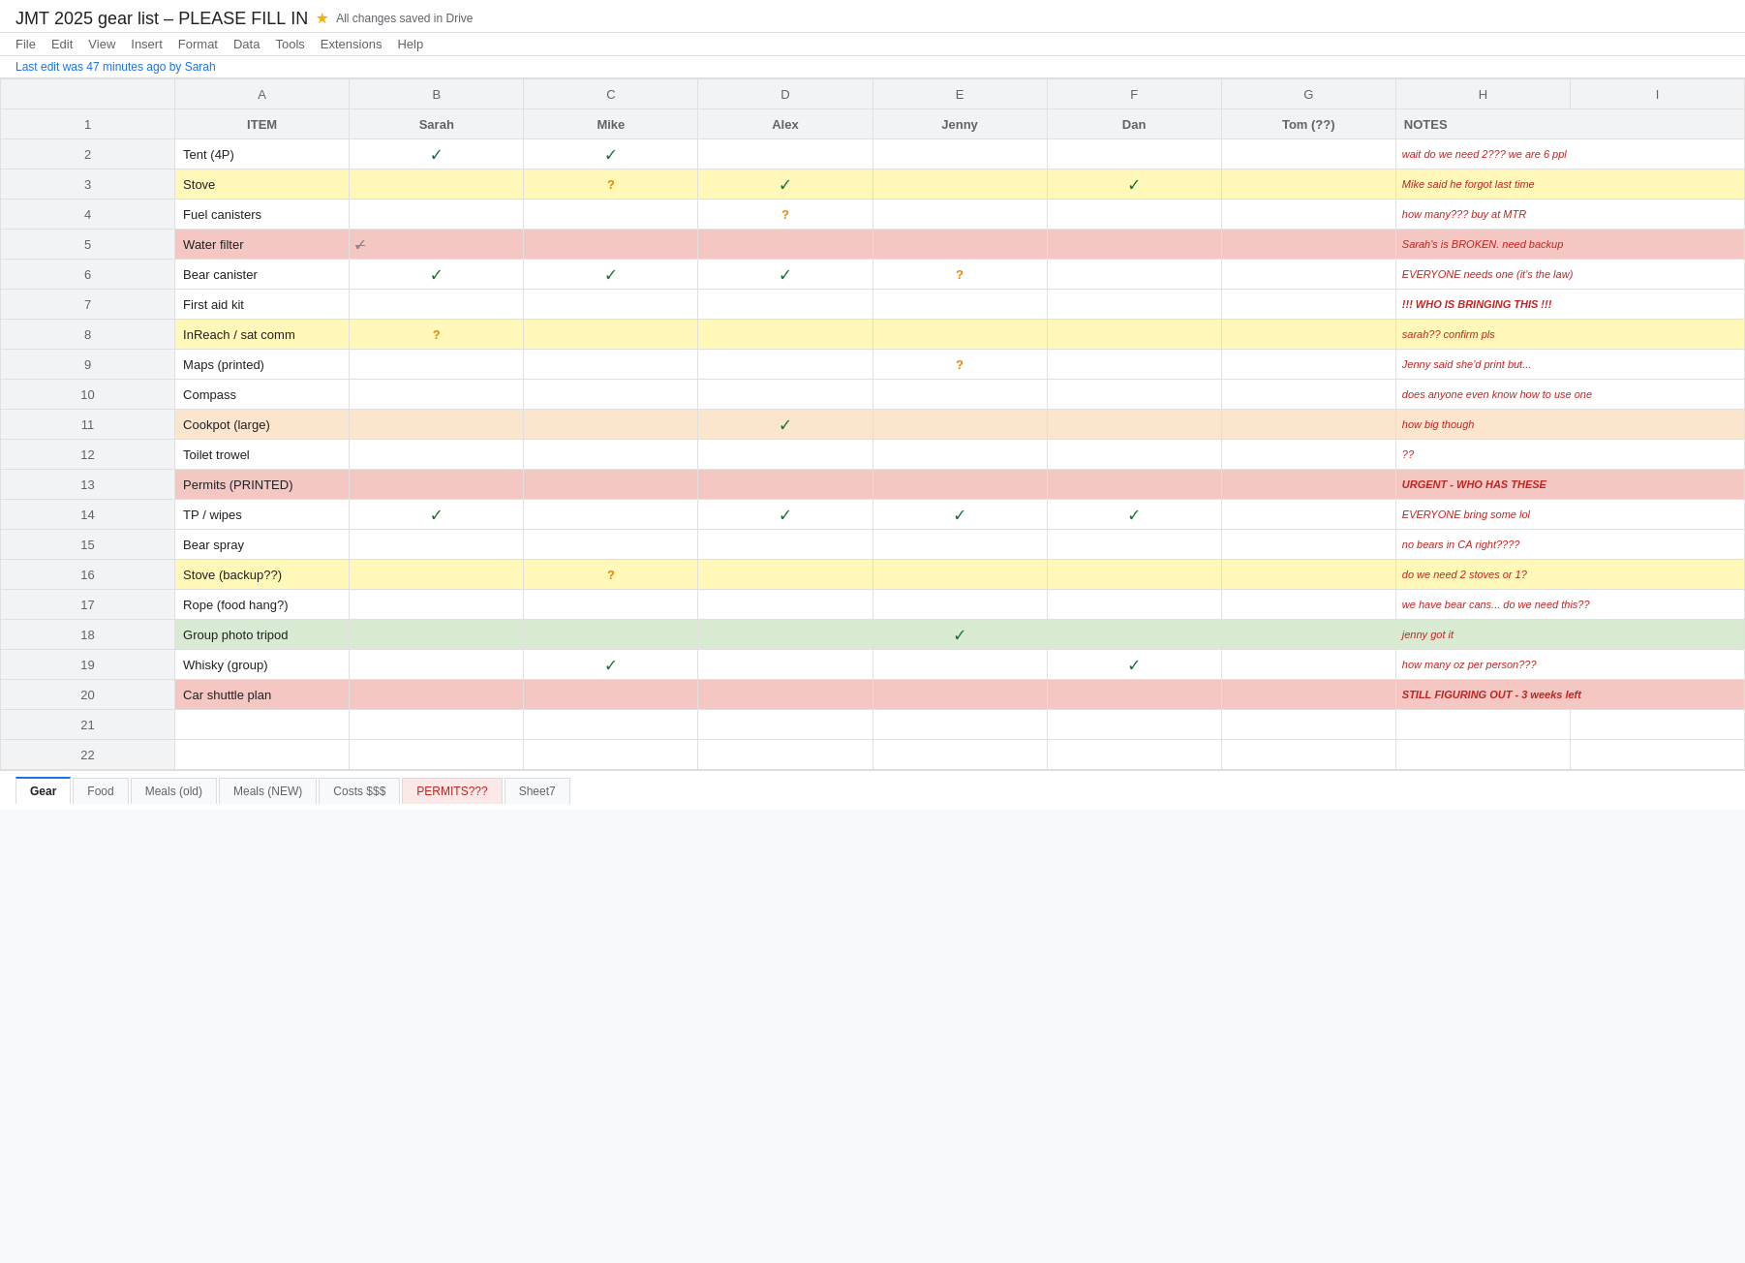Select Jenny's checkmark for Group photo tripod
The height and width of the screenshot is (1263, 1745).
(959, 634)
